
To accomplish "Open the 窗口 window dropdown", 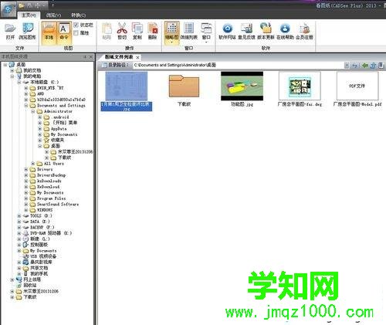I will pyautogui.click(x=206, y=32).
